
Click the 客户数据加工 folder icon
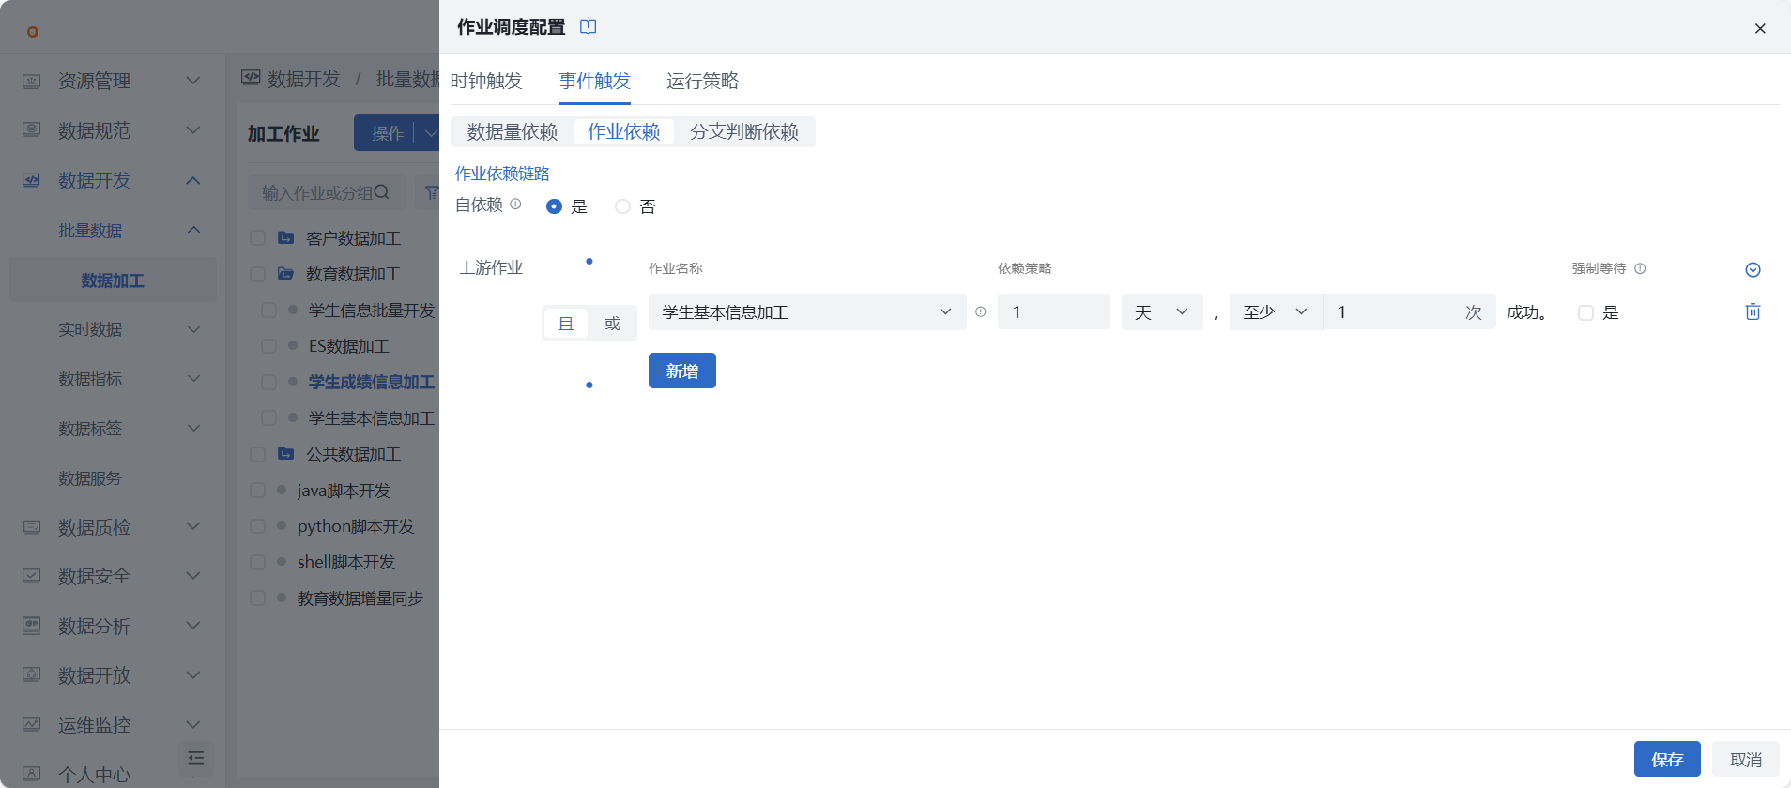[286, 238]
